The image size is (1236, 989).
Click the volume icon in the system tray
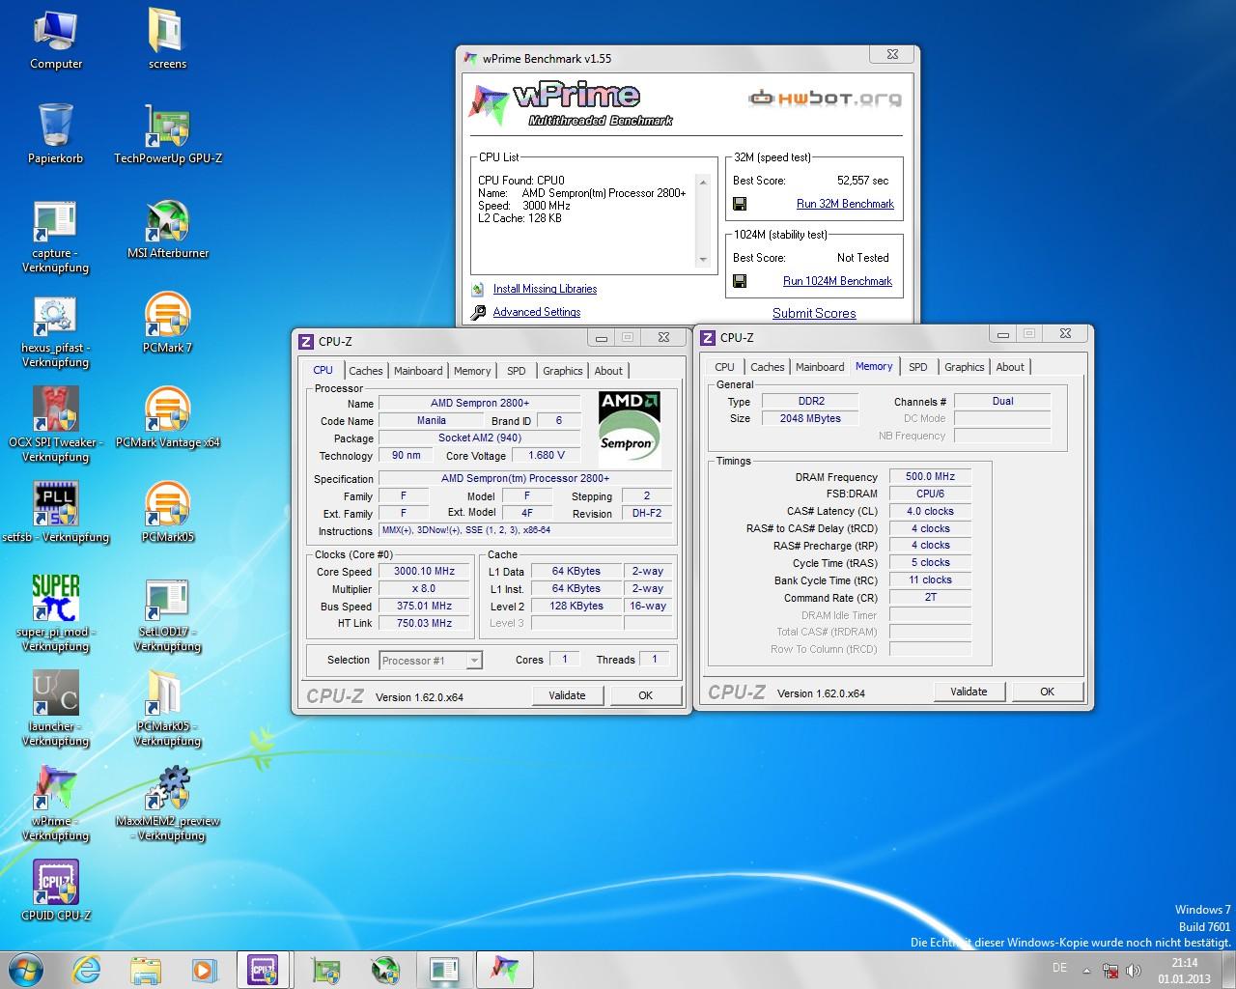[x=1134, y=970]
